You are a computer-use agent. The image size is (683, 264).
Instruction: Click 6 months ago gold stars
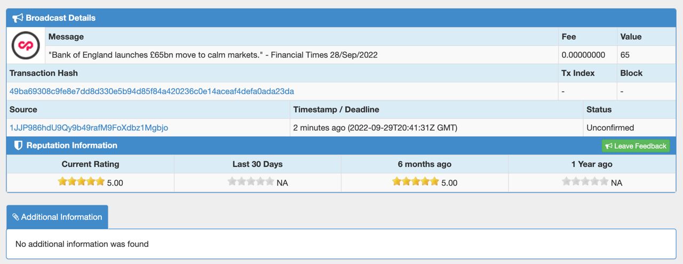[416, 182]
